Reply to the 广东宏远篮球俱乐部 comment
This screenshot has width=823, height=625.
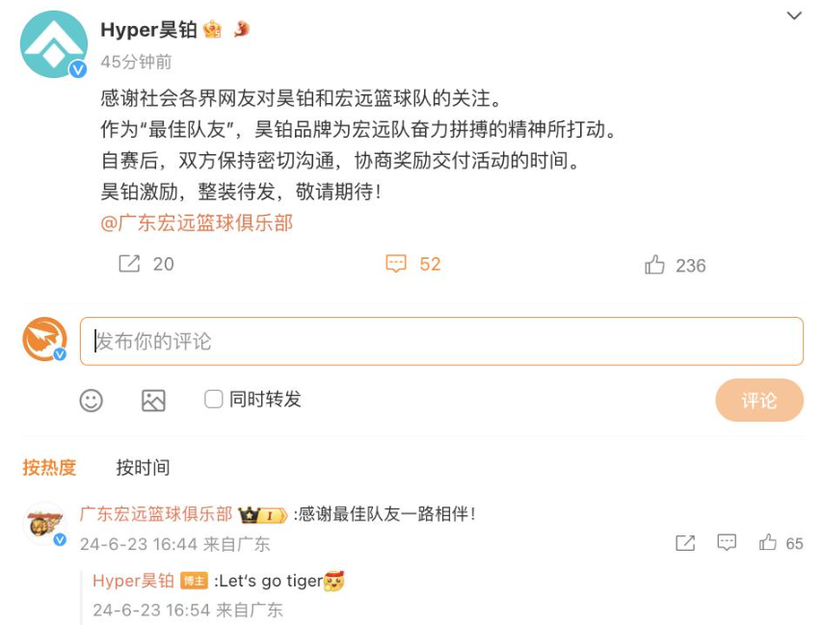(x=727, y=542)
